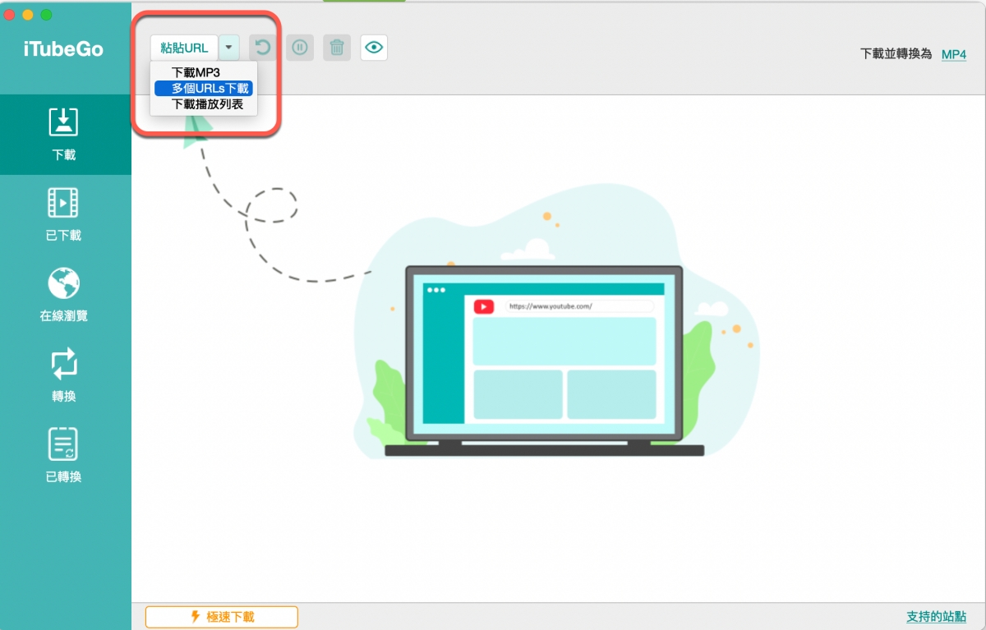986x630 pixels.
Task: Select 多個URLs下載 menu entry
Action: pyautogui.click(x=204, y=88)
